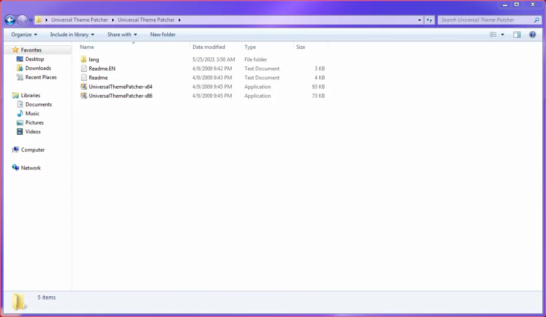Open the Videos library
This screenshot has height=317, width=546.
point(33,132)
